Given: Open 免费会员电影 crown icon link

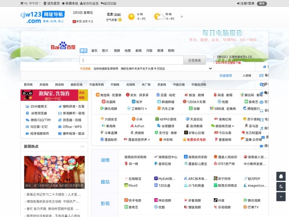Looking at the screenshot, I should point(184,139).
